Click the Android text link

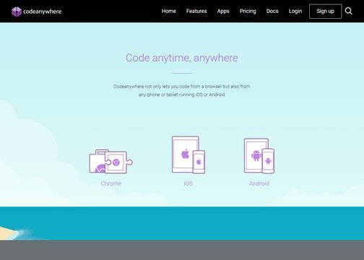click(259, 183)
